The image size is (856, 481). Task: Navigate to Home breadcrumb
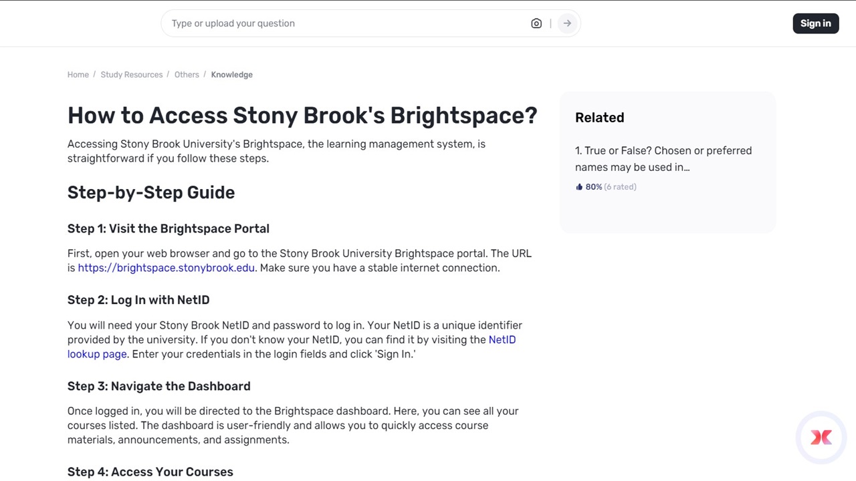[x=78, y=74]
